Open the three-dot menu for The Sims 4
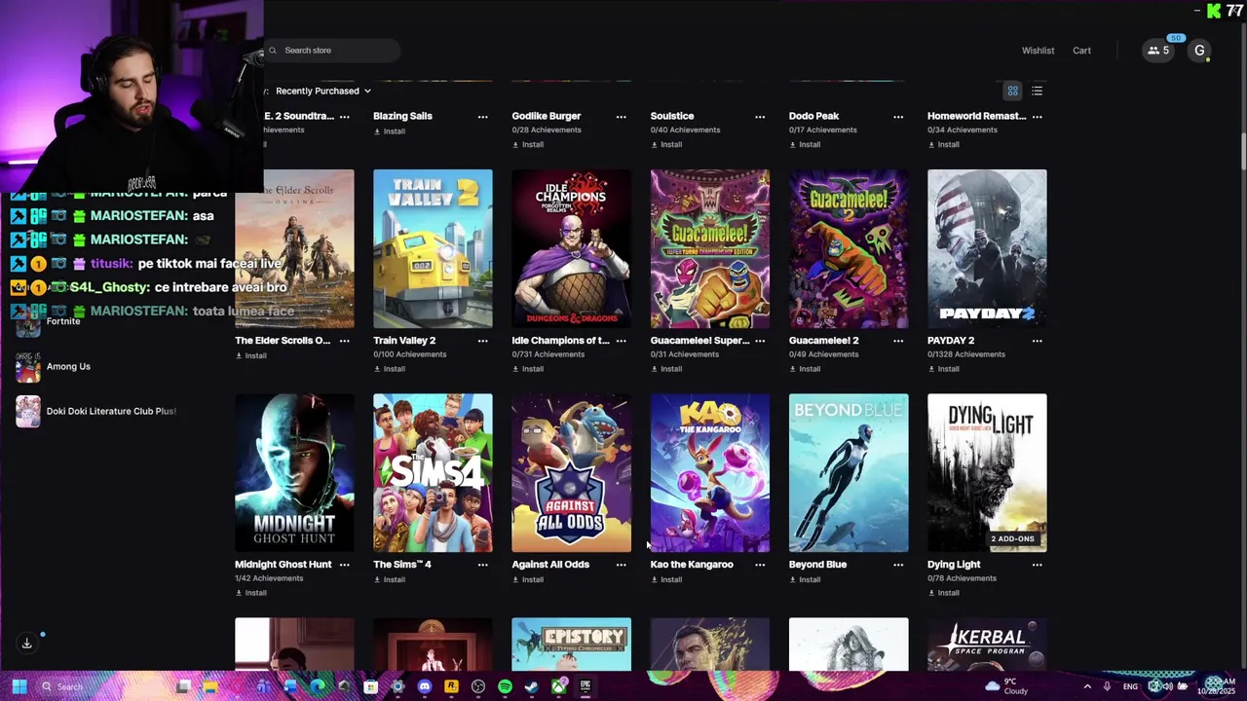Screen dimensions: 1247x701 coord(482,565)
